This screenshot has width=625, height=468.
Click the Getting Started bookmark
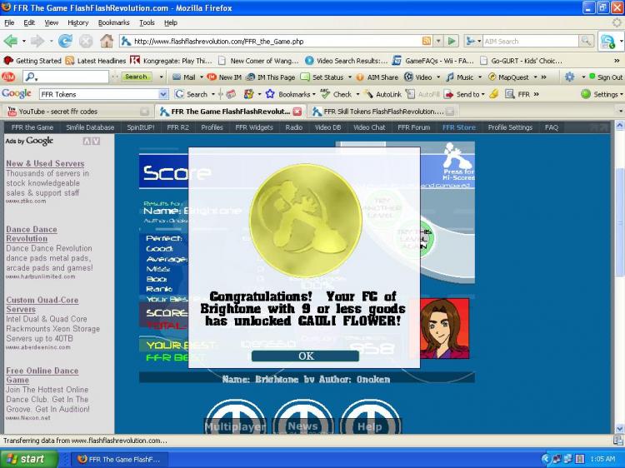(x=32, y=61)
